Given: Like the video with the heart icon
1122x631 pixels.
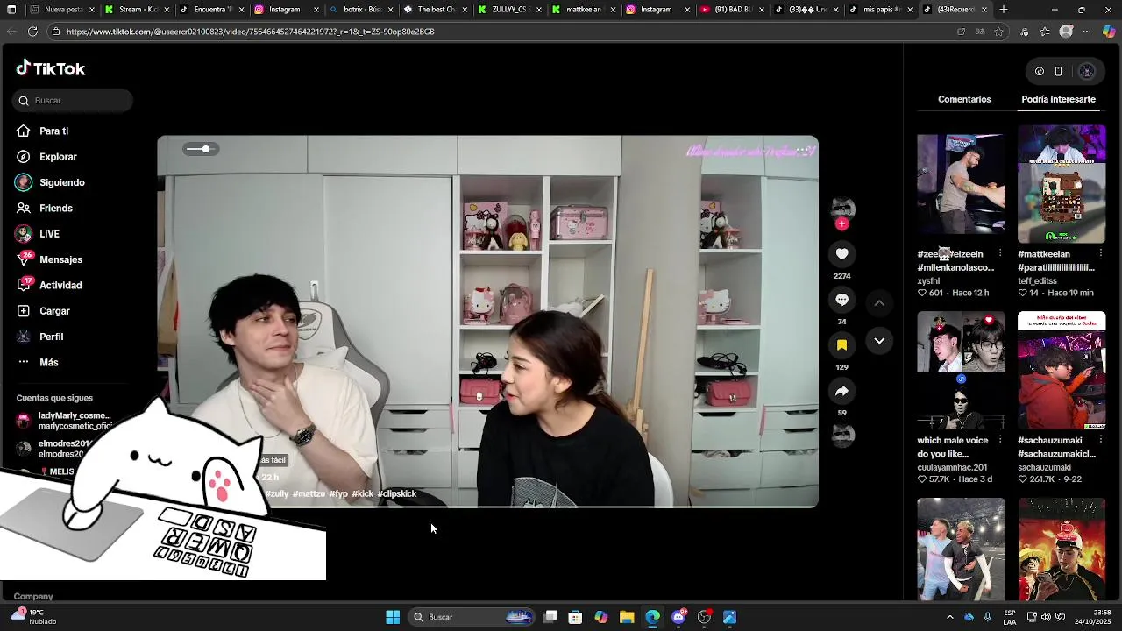Looking at the screenshot, I should pos(841,254).
